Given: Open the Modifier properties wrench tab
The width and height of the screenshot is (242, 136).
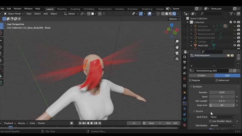Looking at the screenshot, I should pos(185,98).
